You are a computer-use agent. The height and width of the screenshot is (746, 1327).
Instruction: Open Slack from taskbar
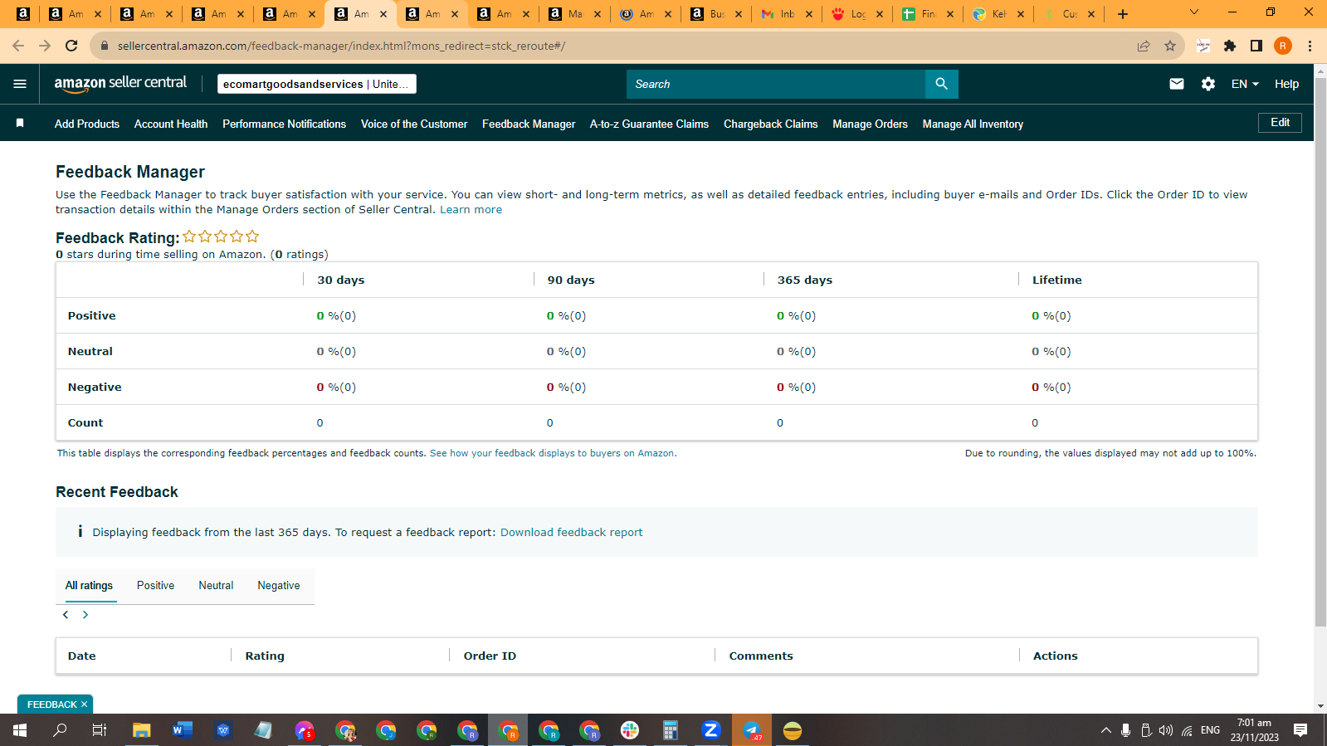[x=630, y=730]
